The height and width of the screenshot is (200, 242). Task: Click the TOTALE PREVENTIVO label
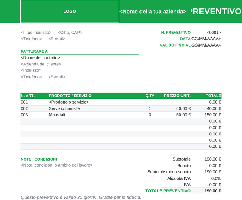168,191
